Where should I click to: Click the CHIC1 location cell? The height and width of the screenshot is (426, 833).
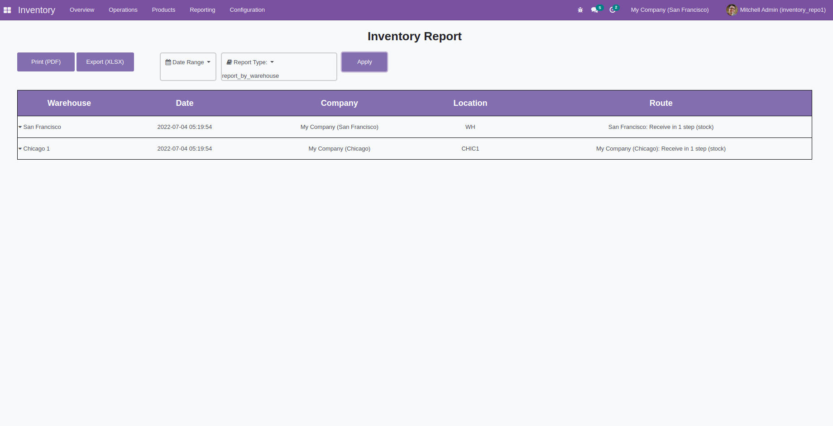point(470,149)
